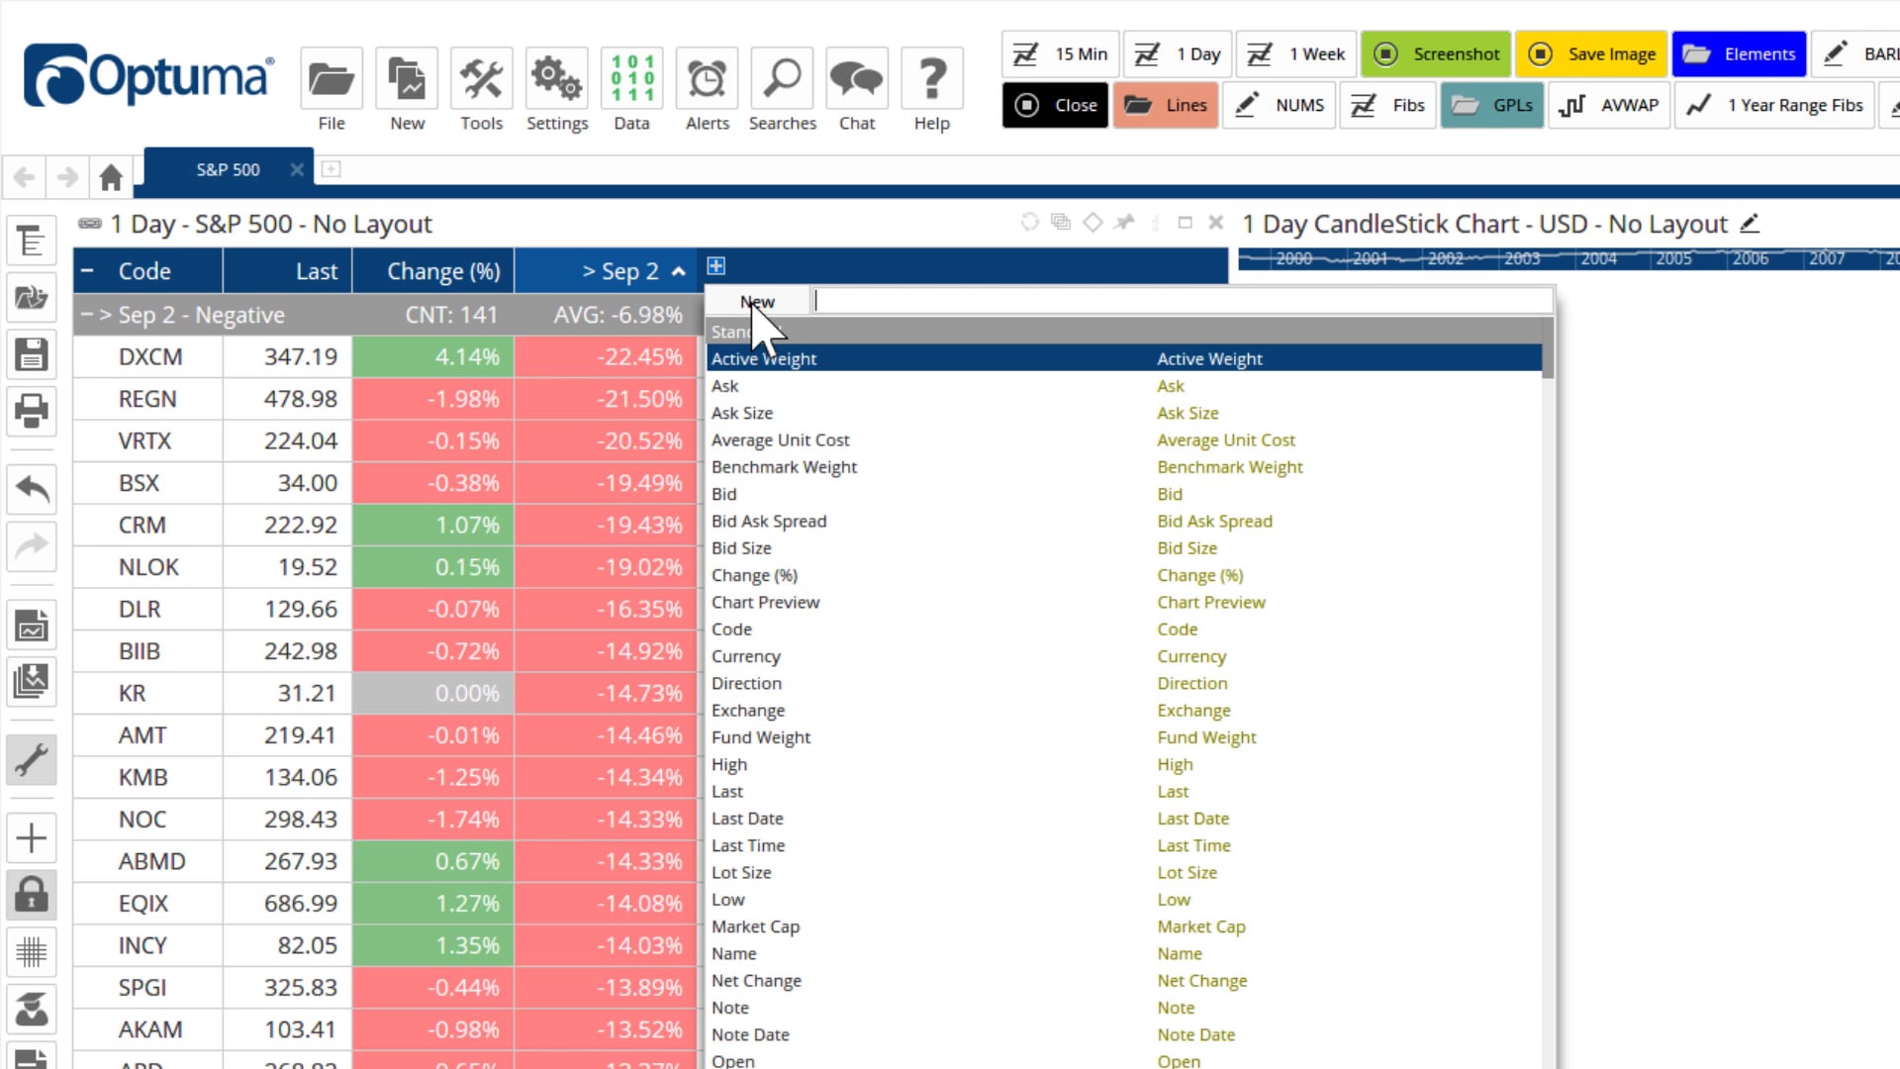The width and height of the screenshot is (1900, 1069).
Task: Click the plus add icon in sidebar
Action: [x=32, y=838]
